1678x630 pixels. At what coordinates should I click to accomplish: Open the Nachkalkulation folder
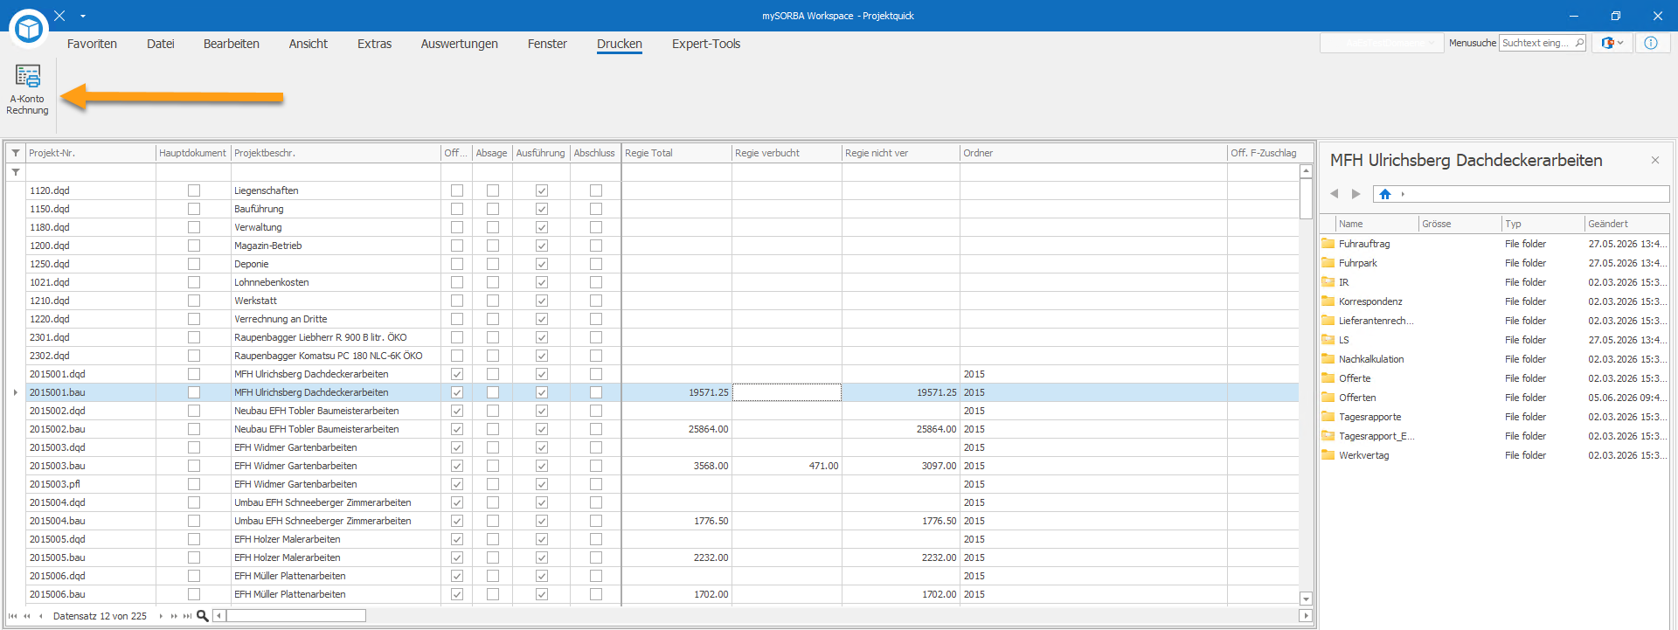coord(1370,359)
